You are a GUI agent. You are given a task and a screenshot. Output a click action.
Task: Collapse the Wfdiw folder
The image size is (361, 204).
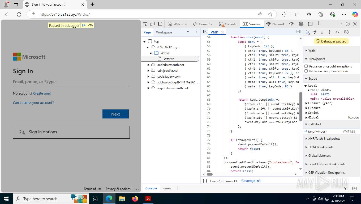[151, 53]
